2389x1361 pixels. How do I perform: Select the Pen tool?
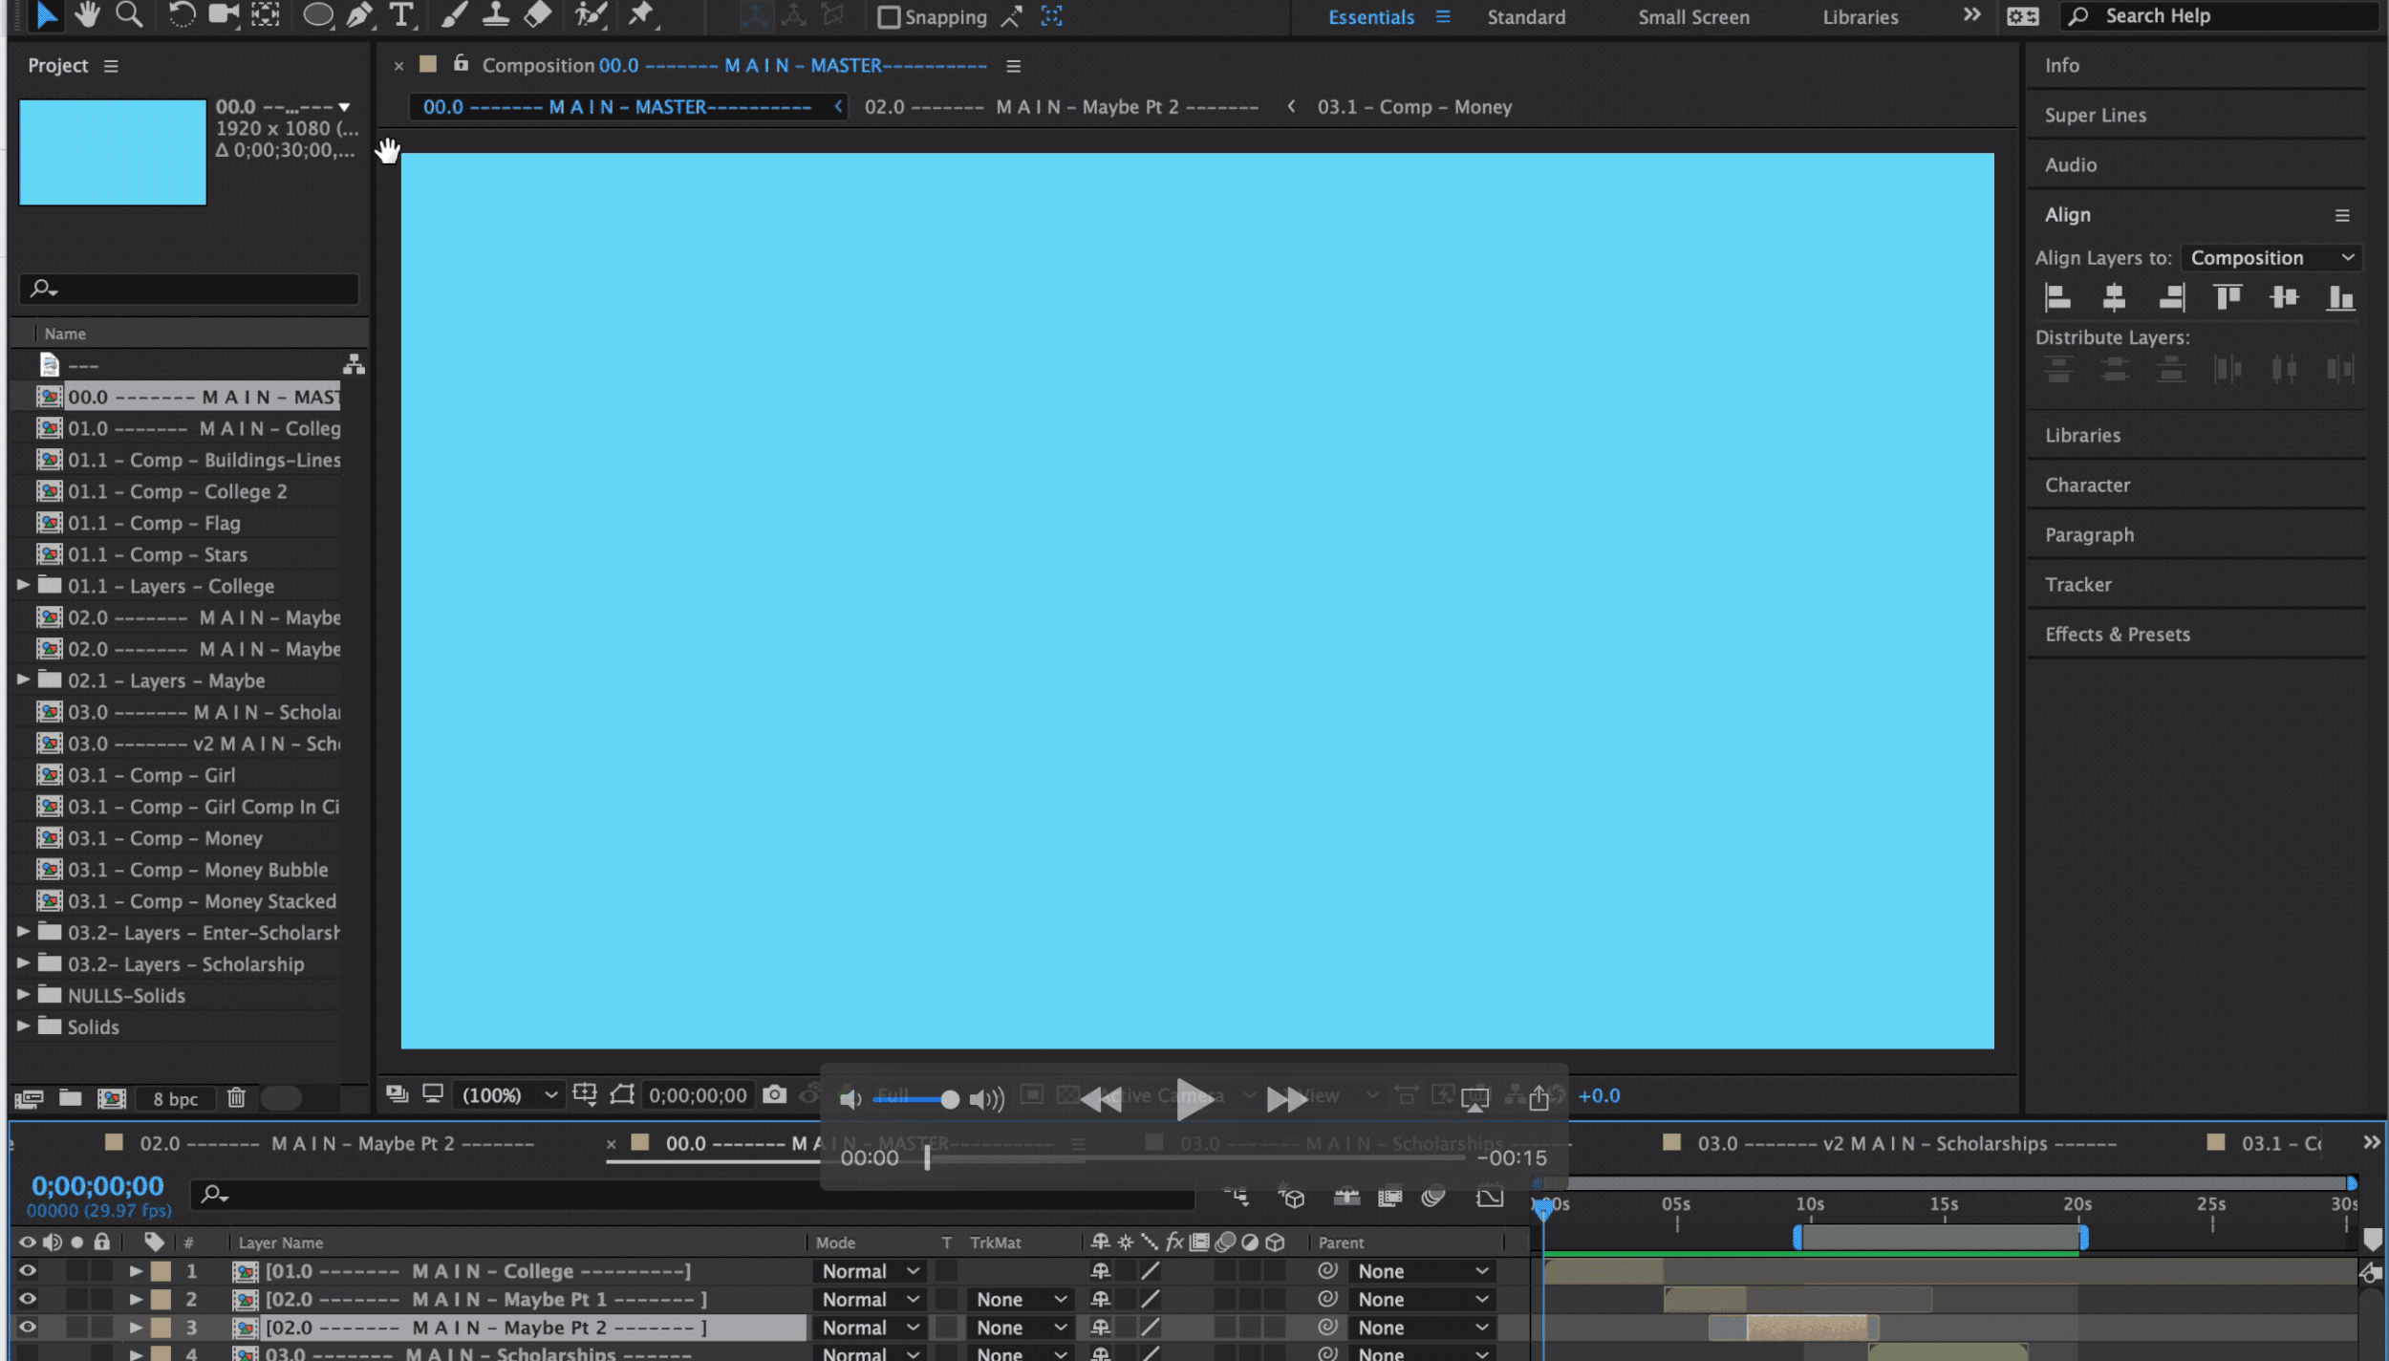(x=359, y=14)
